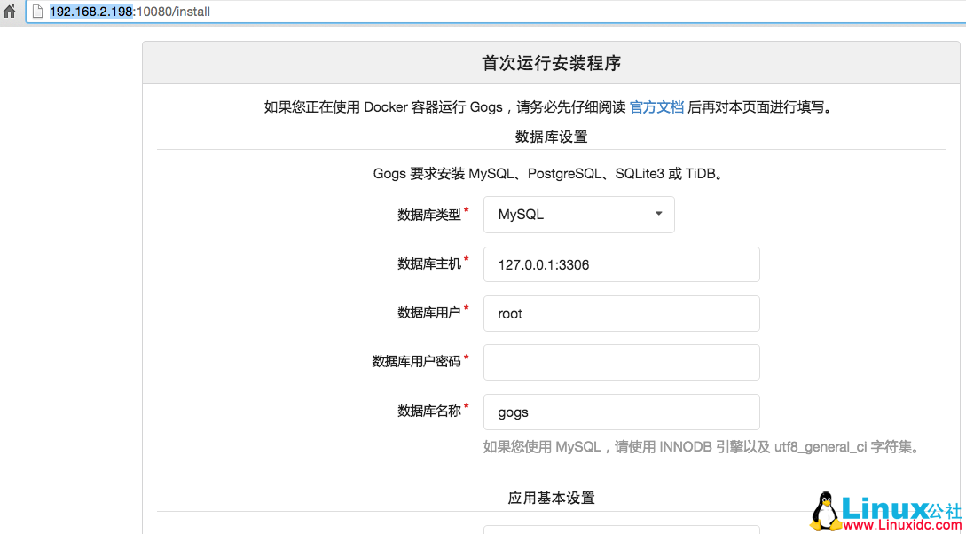Screen dimensions: 966x534
Task: Click inside the 数据库主机 host field
Action: coord(621,263)
